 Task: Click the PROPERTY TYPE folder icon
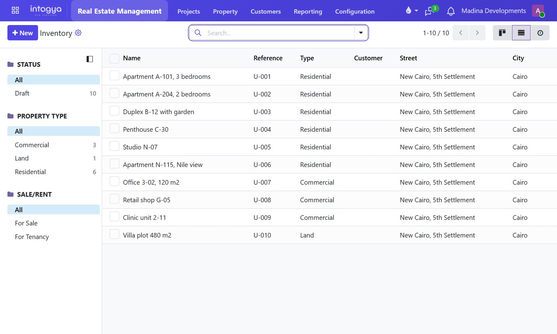pyautogui.click(x=11, y=116)
